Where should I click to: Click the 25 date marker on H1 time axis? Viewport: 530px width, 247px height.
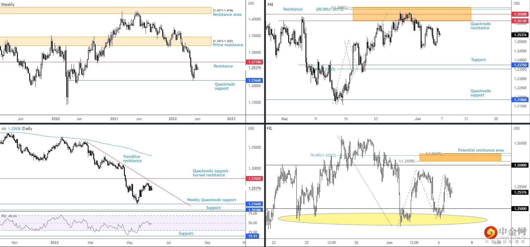click(307, 243)
